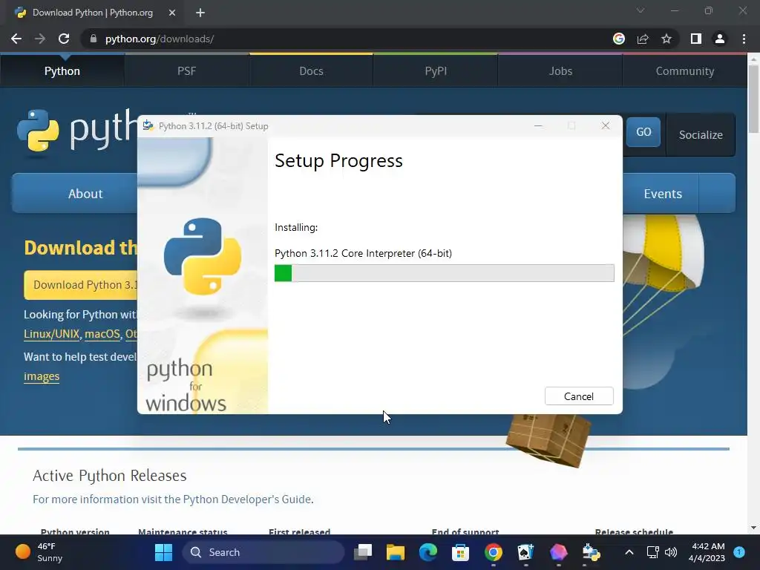Click the yellow Download Python button
Screen dimensions: 760x570
81,284
